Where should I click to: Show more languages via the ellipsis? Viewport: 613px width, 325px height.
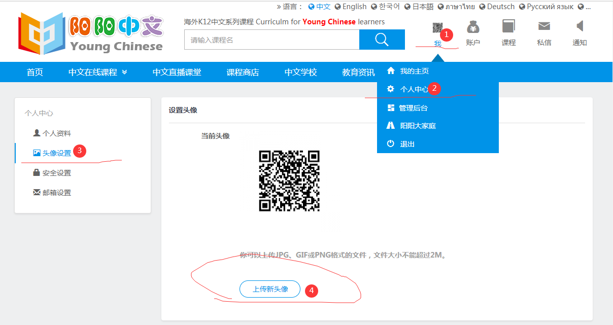588,7
